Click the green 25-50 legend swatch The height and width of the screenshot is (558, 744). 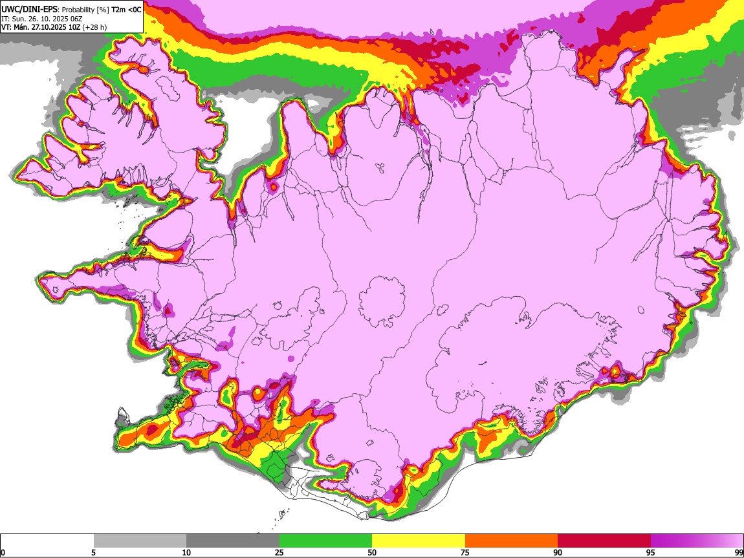pyautogui.click(x=325, y=541)
